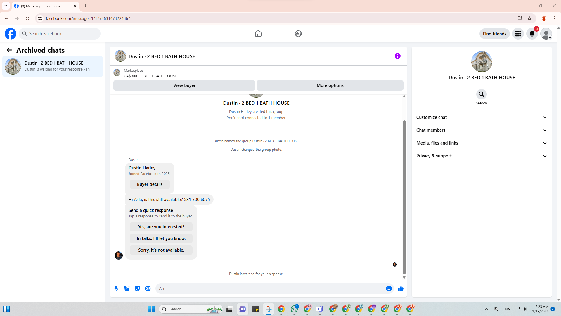This screenshot has width=561, height=316.
Task: Send quick reply "In talks. I'll let you know."
Action: pyautogui.click(x=161, y=238)
